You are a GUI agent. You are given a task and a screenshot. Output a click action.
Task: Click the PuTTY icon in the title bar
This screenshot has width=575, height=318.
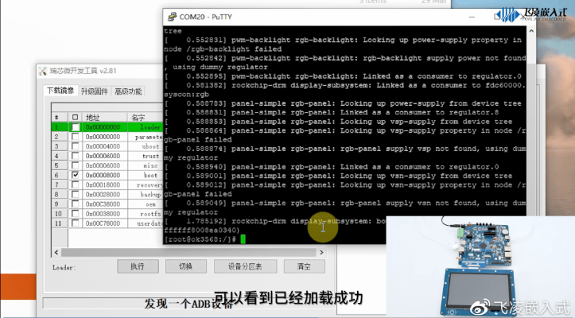pyautogui.click(x=172, y=17)
